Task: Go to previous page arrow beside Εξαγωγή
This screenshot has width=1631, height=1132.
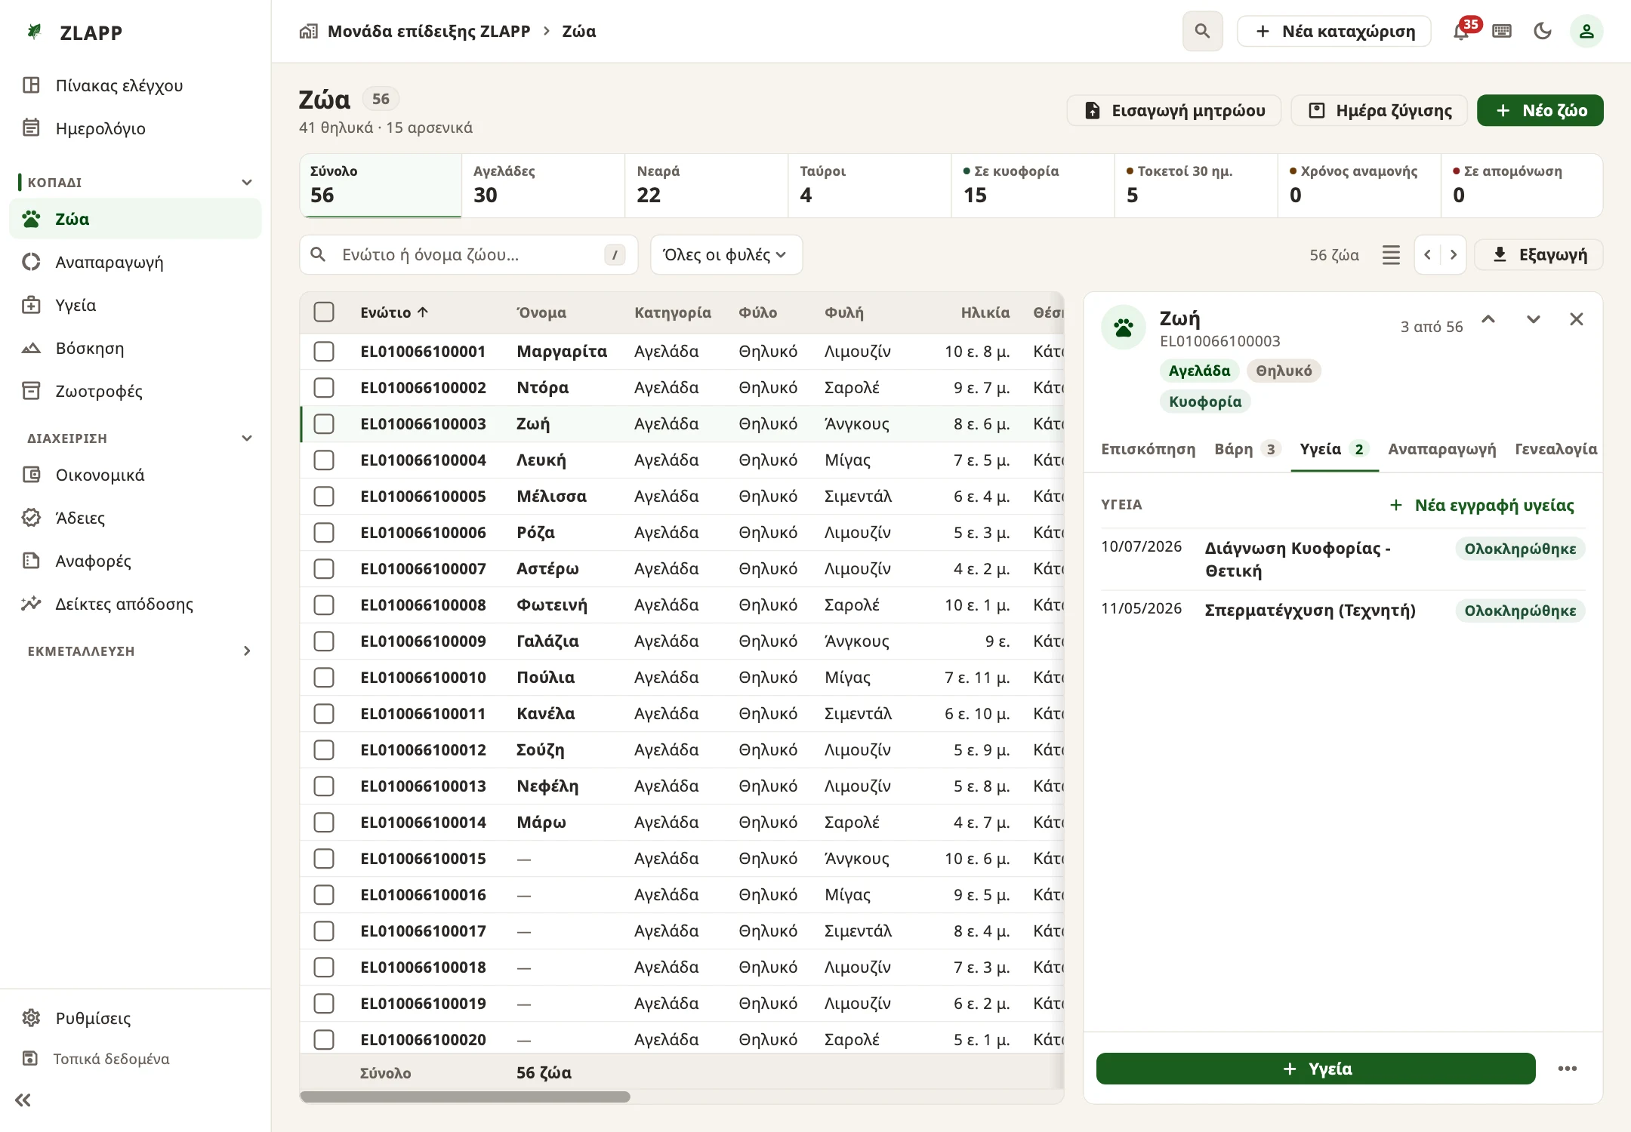Action: tap(1427, 255)
